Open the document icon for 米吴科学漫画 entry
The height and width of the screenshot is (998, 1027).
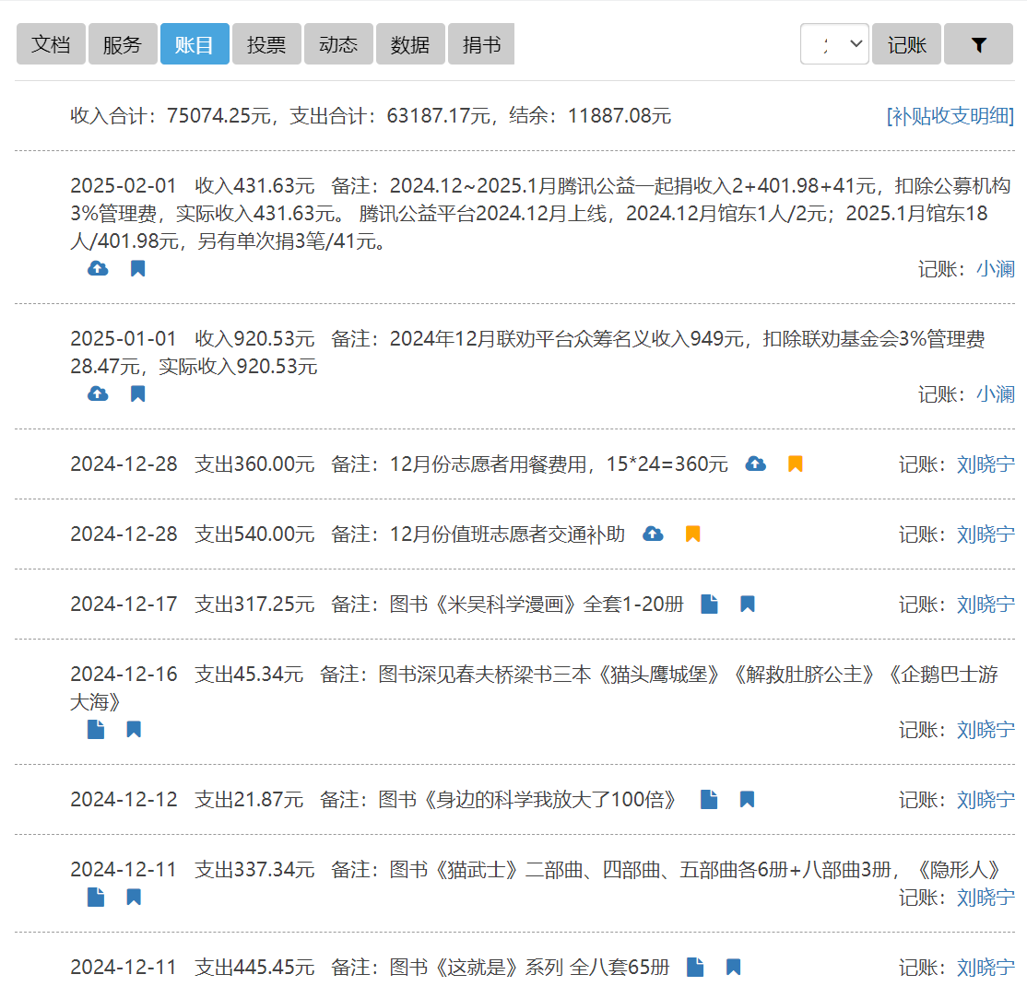[709, 604]
